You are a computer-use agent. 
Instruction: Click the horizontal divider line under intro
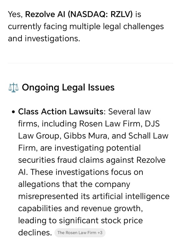click(x=91, y=63)
